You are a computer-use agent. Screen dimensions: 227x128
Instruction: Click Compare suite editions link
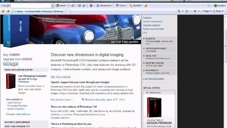click(x=18, y=114)
